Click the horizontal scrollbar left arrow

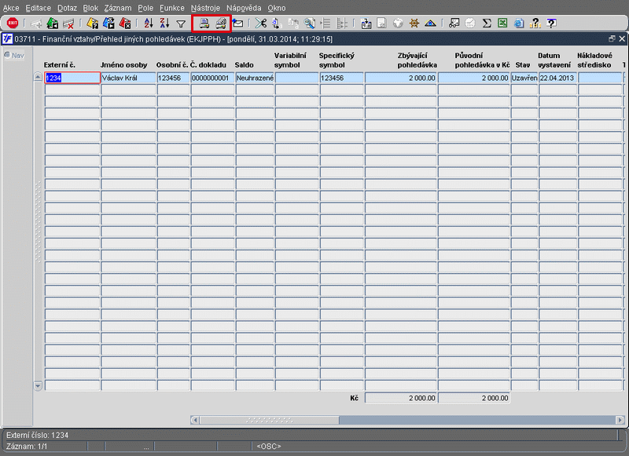click(x=195, y=420)
